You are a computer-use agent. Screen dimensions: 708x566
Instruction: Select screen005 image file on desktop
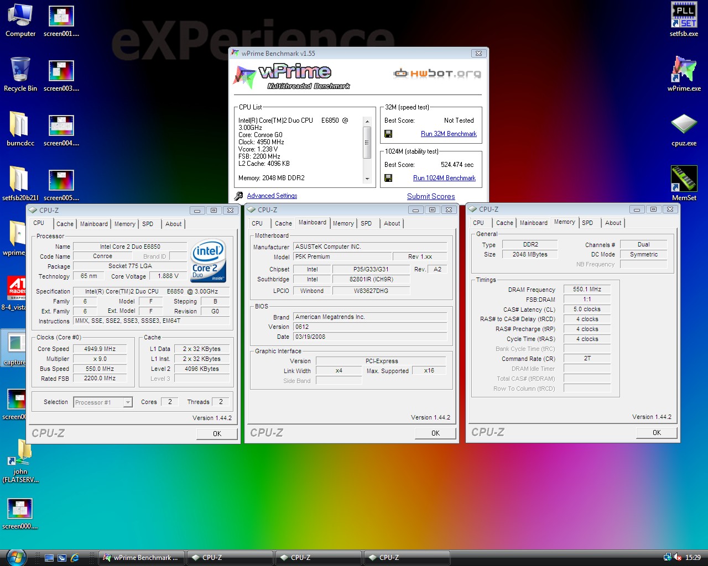tap(61, 184)
